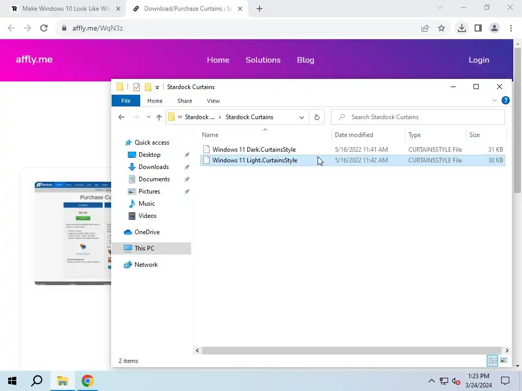The image size is (522, 391).
Task: Click the Chrome profile avatar icon
Action: [x=494, y=29]
